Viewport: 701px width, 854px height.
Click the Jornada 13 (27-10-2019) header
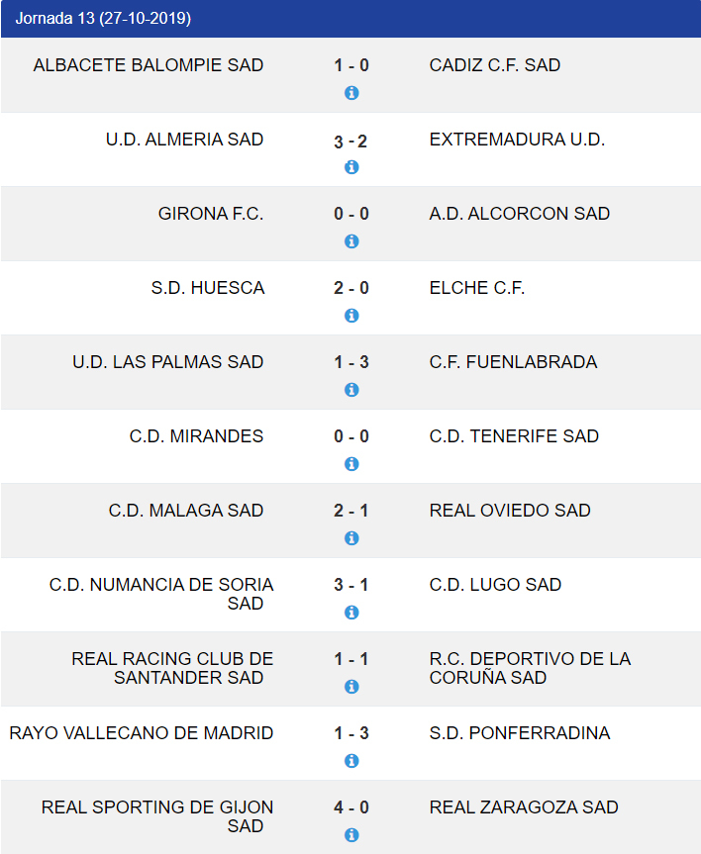coord(103,19)
